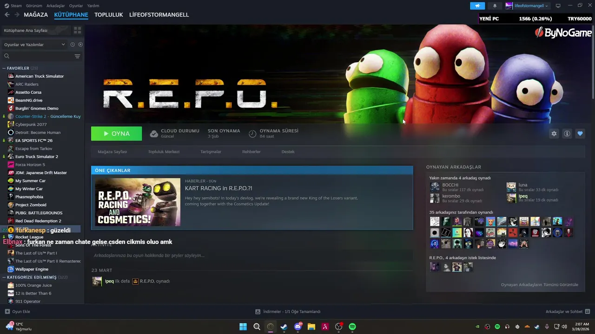Expand the lifeofstormangell account dropdown

click(x=527, y=6)
